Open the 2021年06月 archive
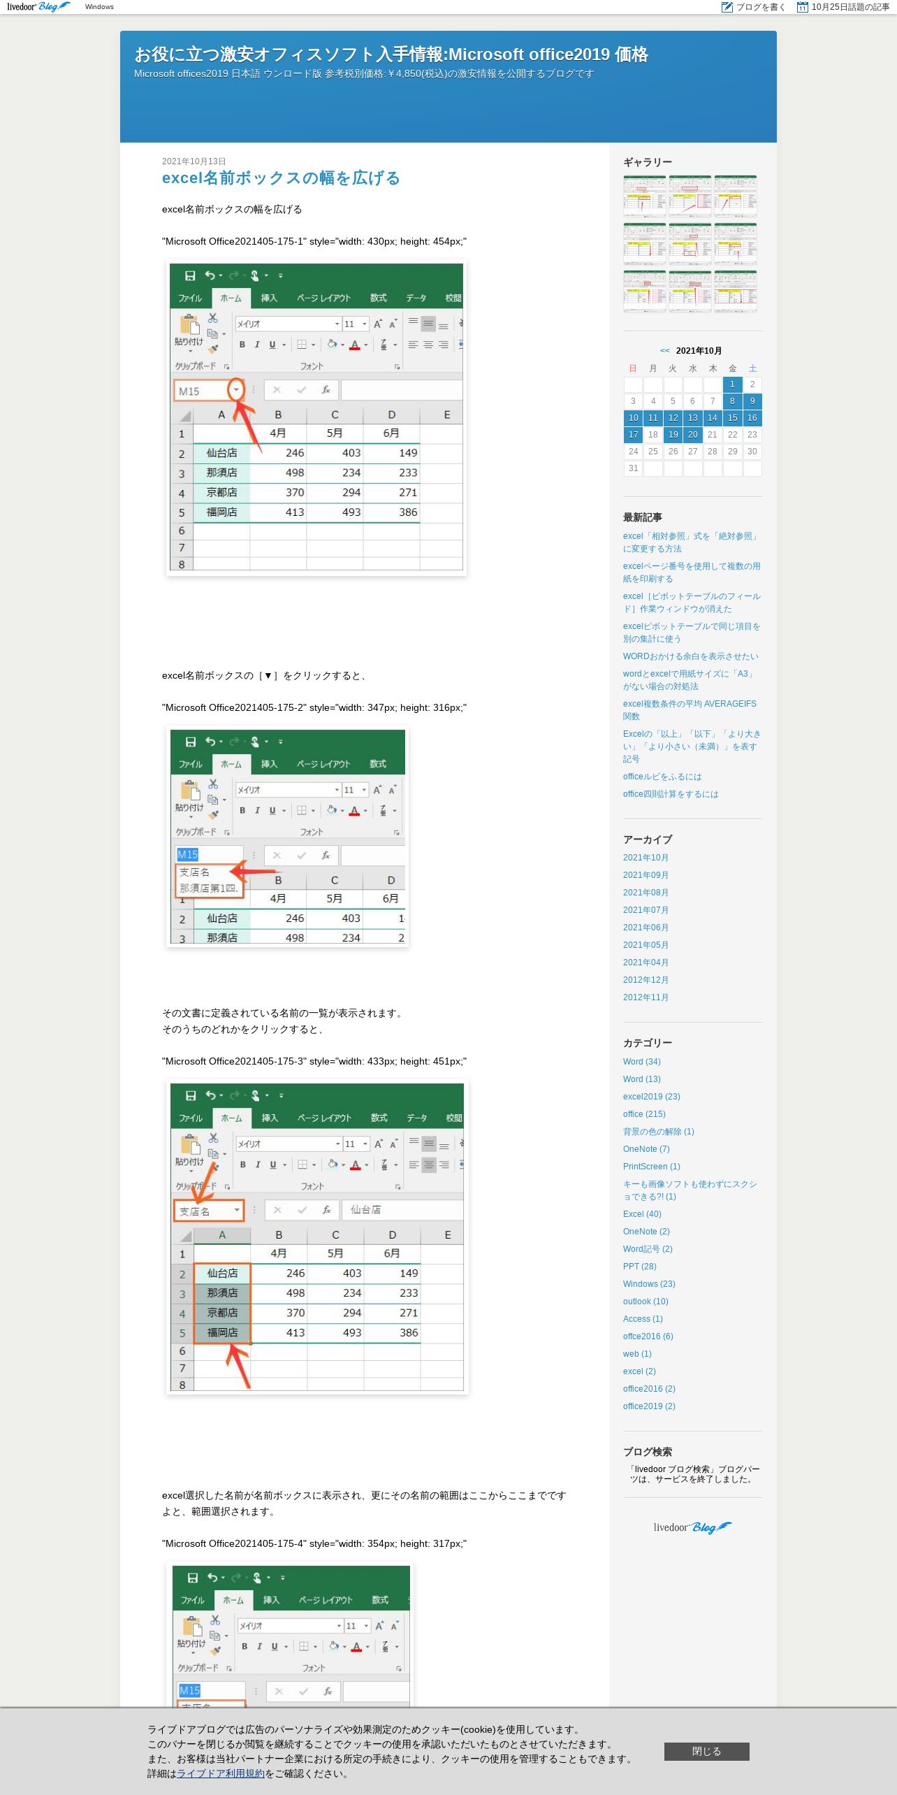Image resolution: width=897 pixels, height=1795 pixels. point(646,928)
